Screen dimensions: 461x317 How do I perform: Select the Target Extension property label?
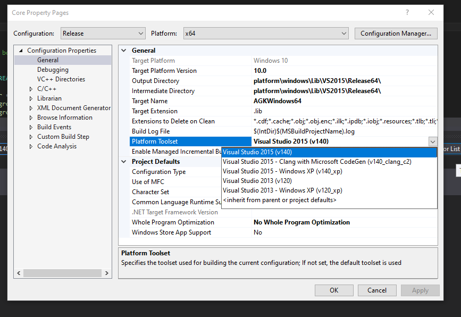point(155,111)
